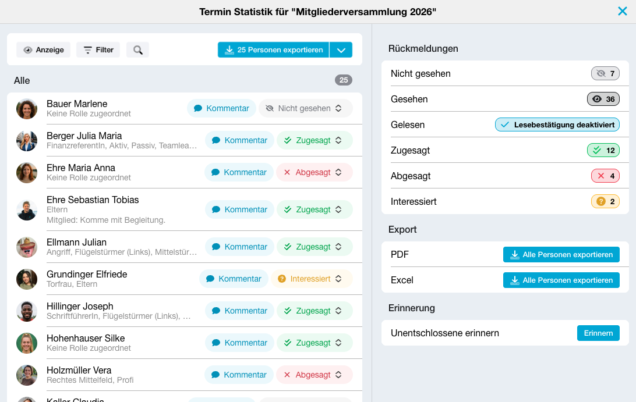This screenshot has width=636, height=402.
Task: Click the Lesebestätigung deaktiviert badge
Action: pyautogui.click(x=557, y=125)
